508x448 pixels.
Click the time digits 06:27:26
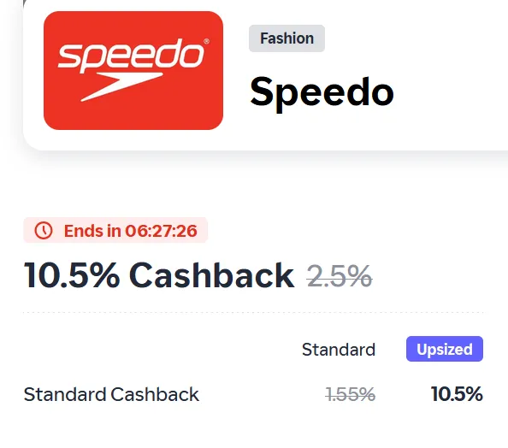click(x=161, y=231)
